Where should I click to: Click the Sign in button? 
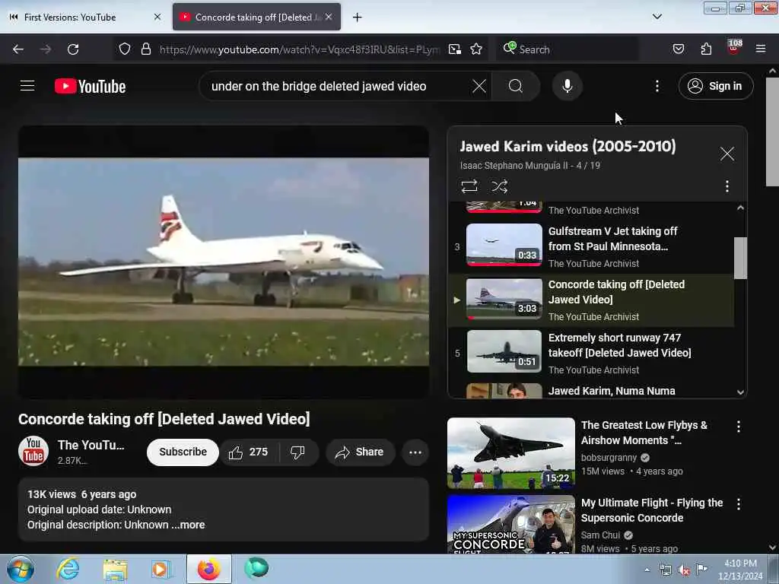(x=715, y=86)
